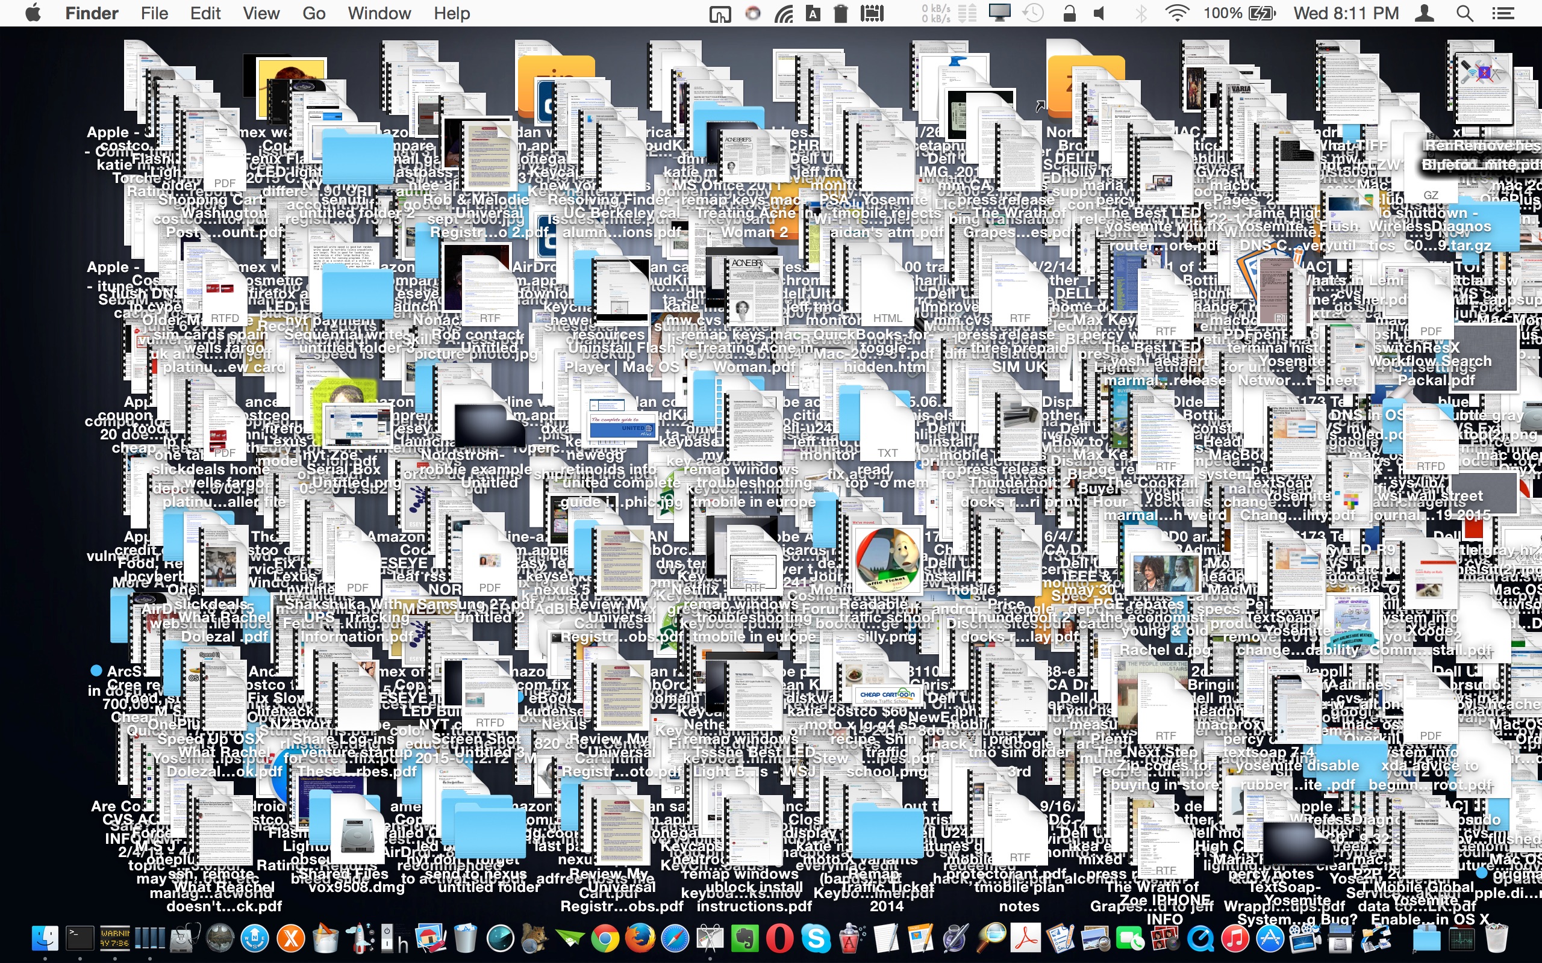Open TextEdit from the Dock

click(x=885, y=938)
